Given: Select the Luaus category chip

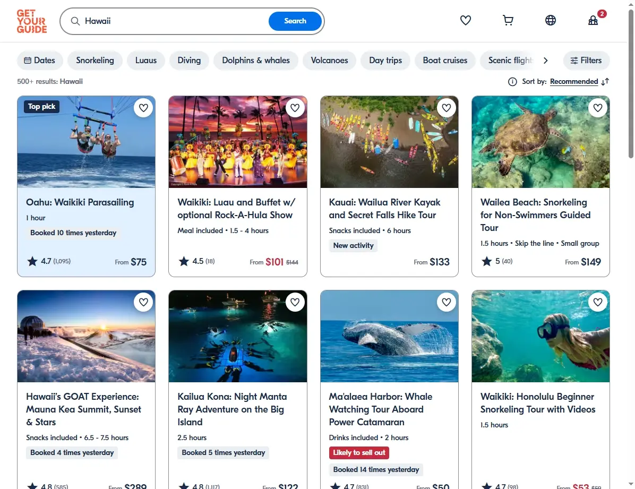Looking at the screenshot, I should (146, 61).
